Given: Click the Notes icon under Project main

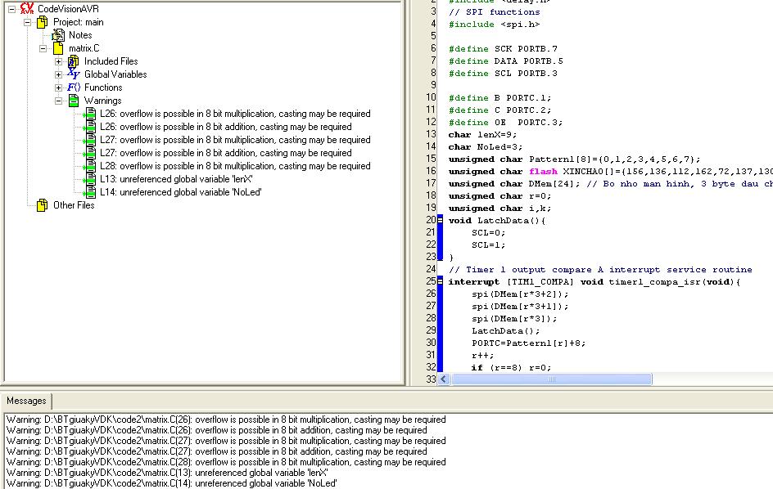Looking at the screenshot, I should 58,35.
